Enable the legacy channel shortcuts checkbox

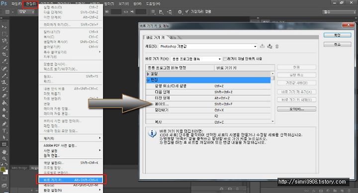click(225, 59)
